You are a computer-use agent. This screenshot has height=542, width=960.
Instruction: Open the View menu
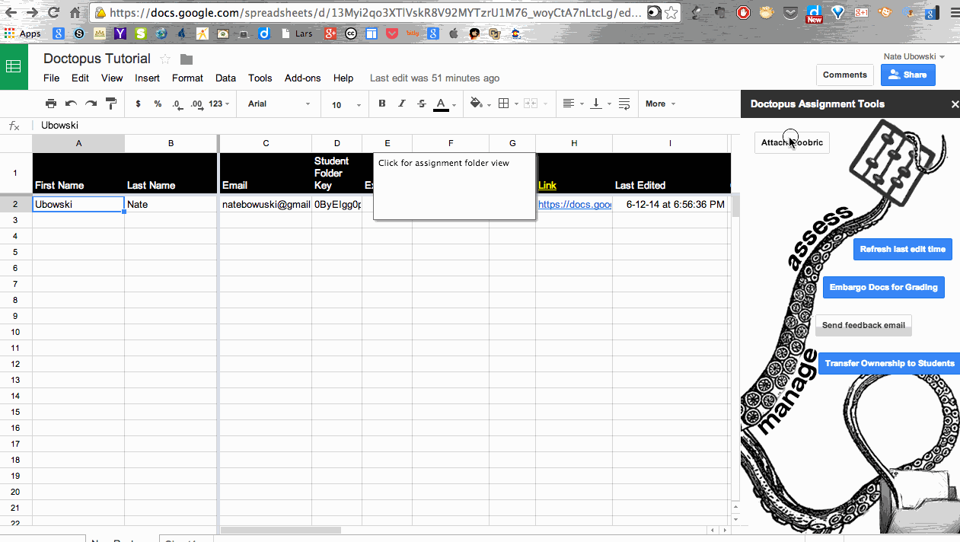pyautogui.click(x=112, y=78)
